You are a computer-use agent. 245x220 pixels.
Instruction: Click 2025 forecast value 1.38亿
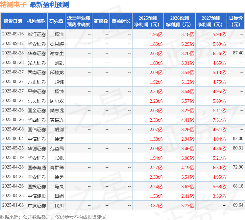pyautogui.click(x=156, y=139)
